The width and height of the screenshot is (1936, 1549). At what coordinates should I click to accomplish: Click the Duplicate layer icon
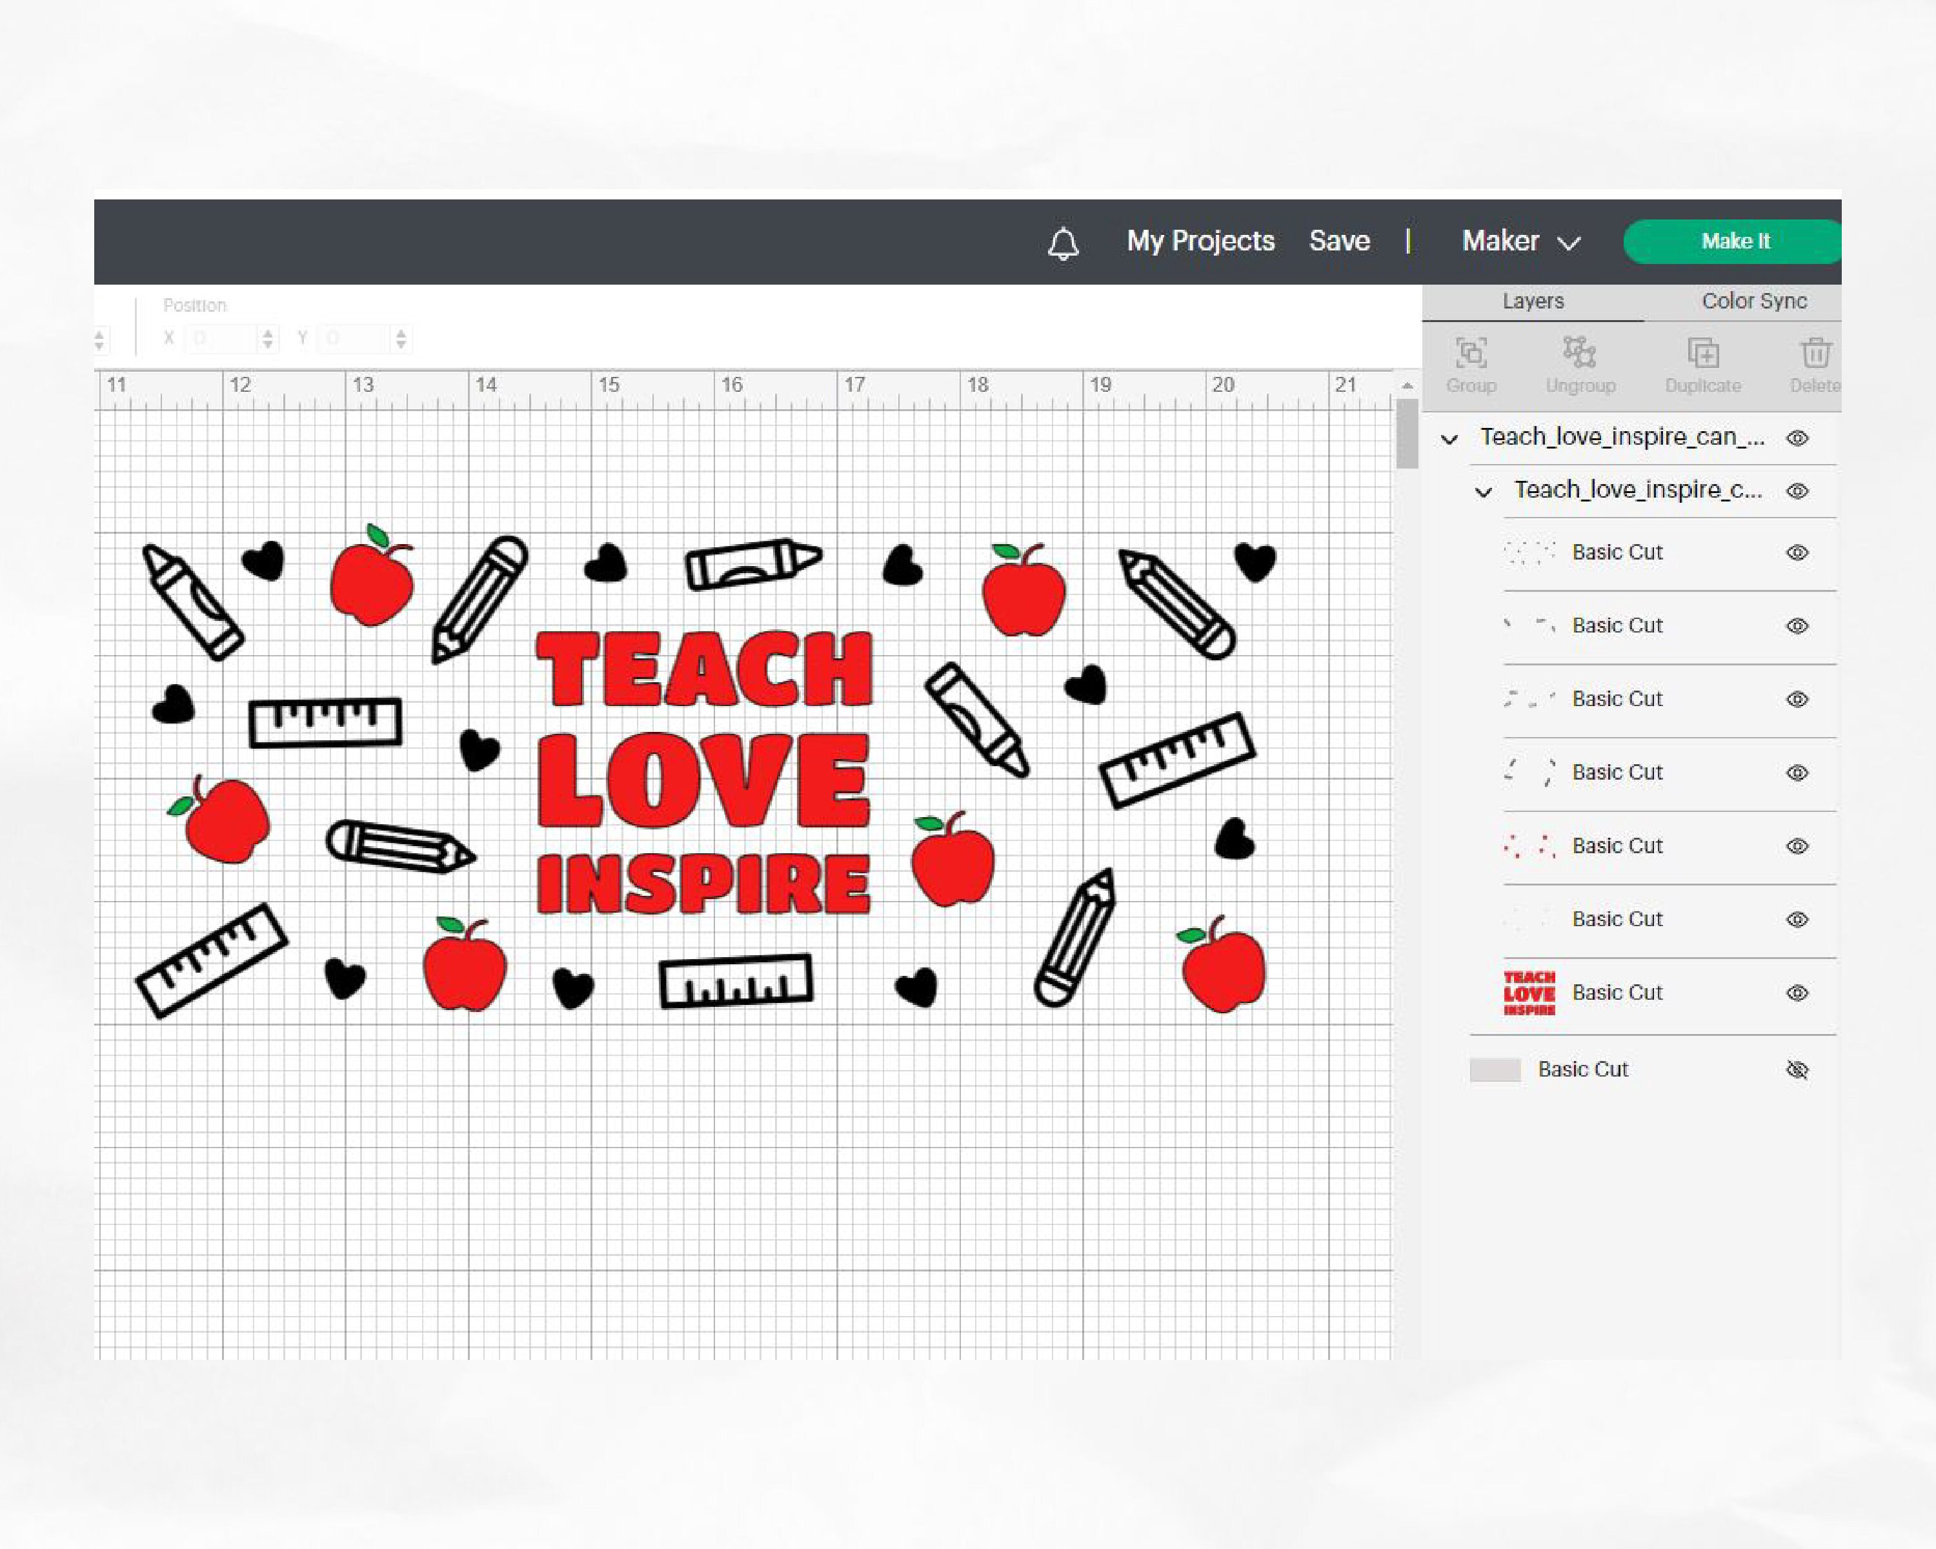[x=1704, y=353]
